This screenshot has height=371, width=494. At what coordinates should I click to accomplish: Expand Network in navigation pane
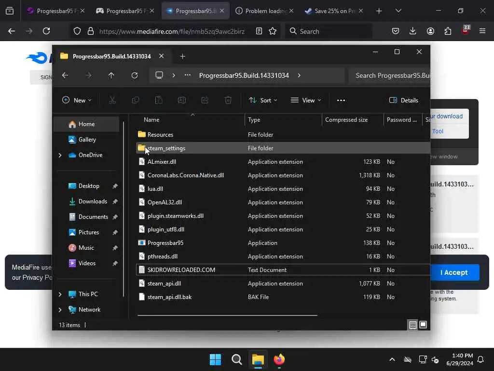tap(60, 310)
